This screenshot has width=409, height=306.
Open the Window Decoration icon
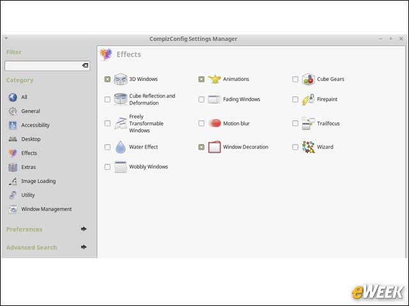215,147
